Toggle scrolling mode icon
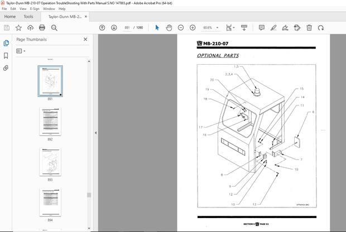The height and width of the screenshot is (232, 346). (244, 27)
